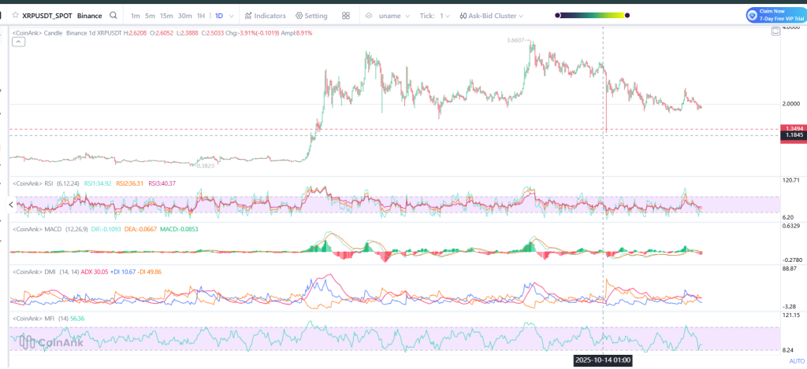
Task: Click the DIF:-0.1093 value
Action: tap(106, 229)
